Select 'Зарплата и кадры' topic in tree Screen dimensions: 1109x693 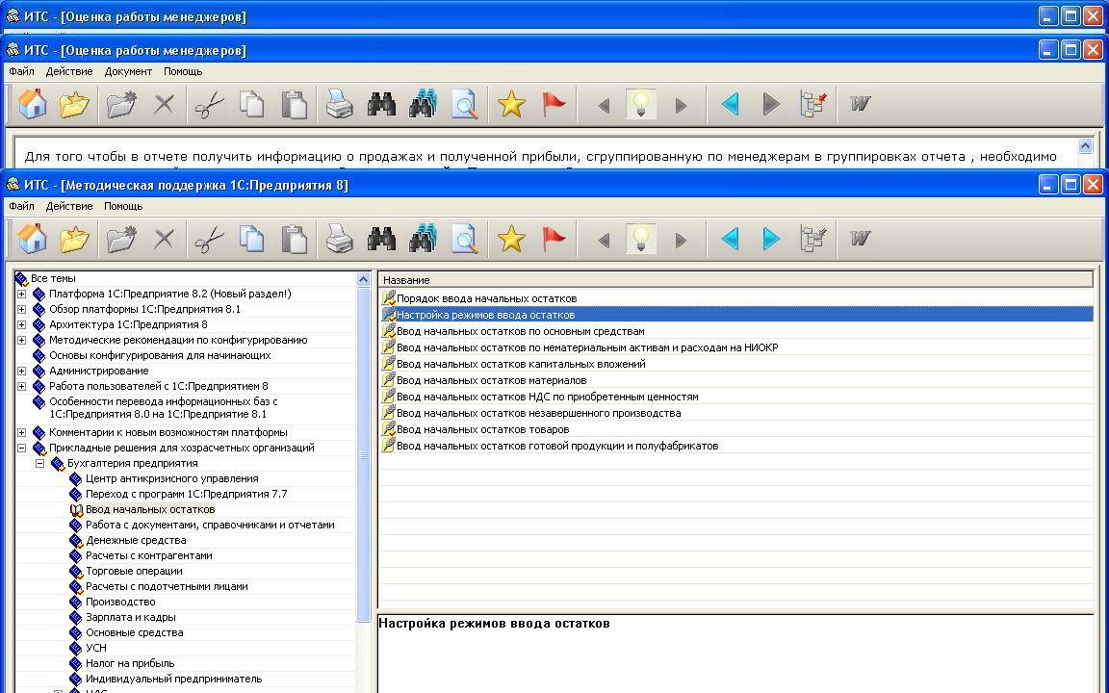click(x=130, y=617)
